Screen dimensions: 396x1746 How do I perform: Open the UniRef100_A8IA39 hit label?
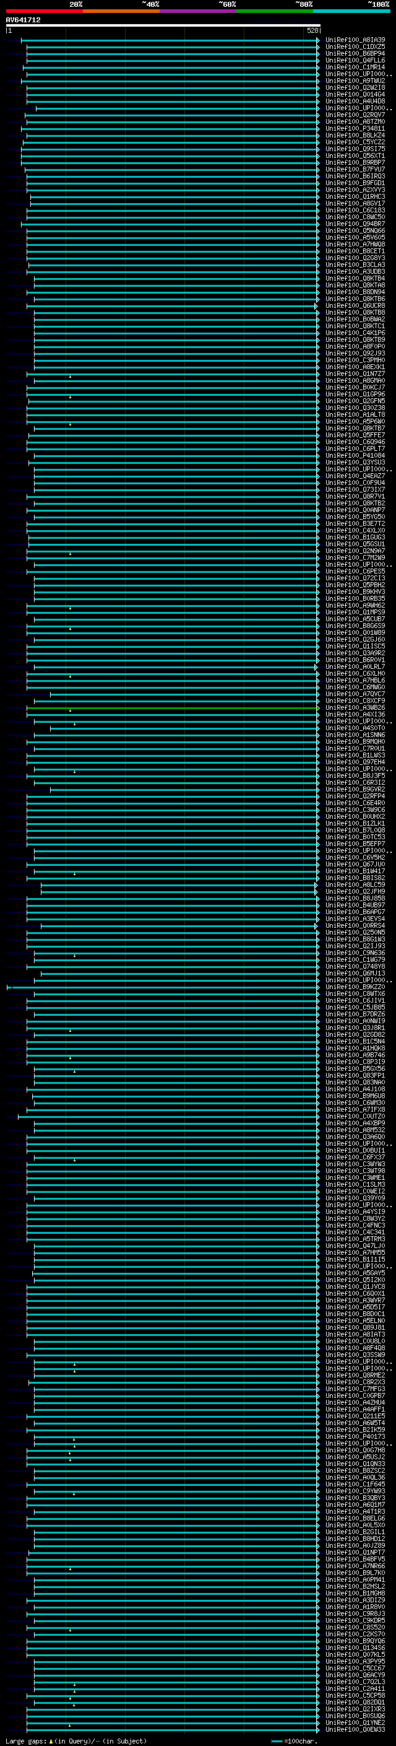(355, 40)
